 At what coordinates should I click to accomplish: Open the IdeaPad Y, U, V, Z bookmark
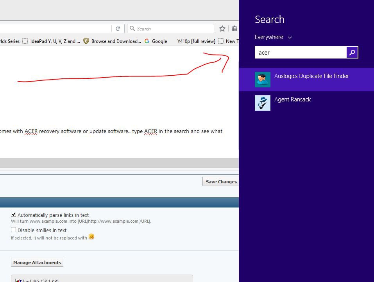tap(55, 41)
